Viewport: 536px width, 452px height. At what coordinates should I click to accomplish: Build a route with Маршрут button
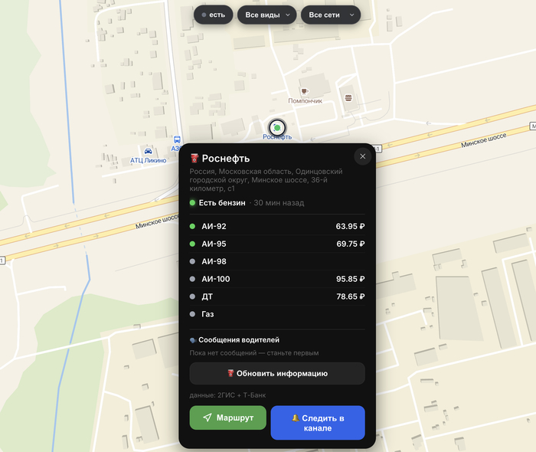click(228, 418)
